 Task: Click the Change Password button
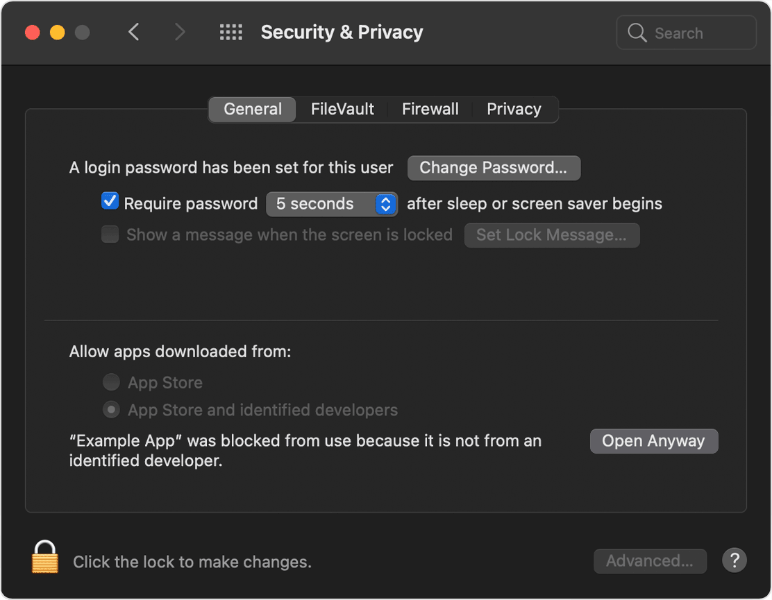click(493, 168)
